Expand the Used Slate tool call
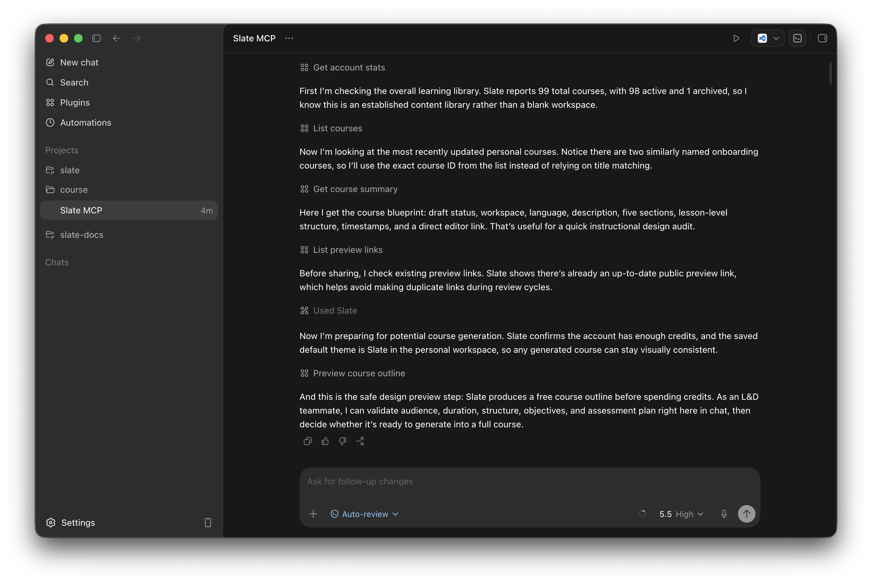872x584 pixels. tap(328, 310)
